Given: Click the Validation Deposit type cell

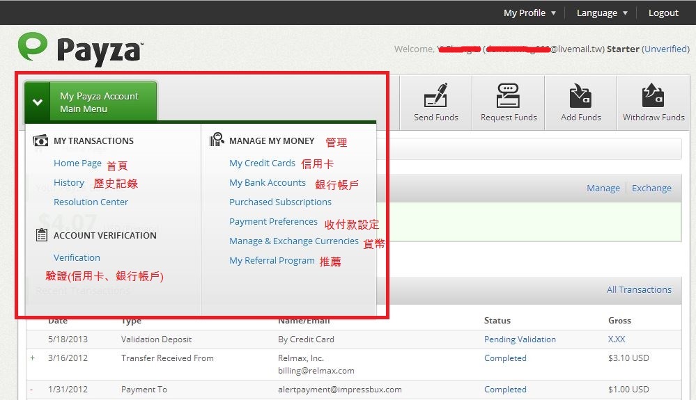Looking at the screenshot, I should click(156, 339).
